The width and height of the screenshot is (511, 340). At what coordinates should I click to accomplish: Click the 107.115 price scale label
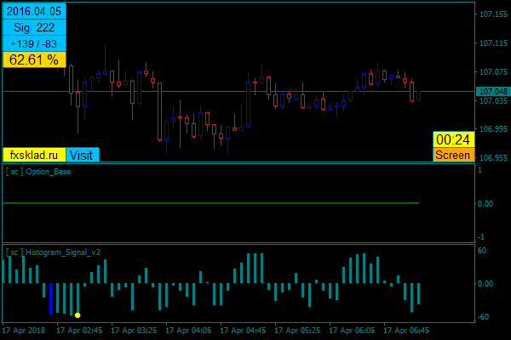(493, 43)
